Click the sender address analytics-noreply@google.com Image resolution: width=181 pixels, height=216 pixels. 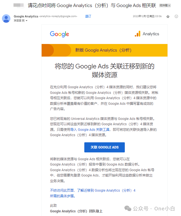click(58, 16)
